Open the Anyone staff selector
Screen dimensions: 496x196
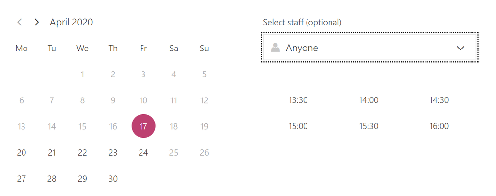click(370, 47)
